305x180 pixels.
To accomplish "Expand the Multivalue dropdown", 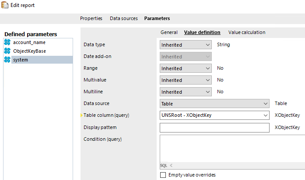I will (x=186, y=80).
